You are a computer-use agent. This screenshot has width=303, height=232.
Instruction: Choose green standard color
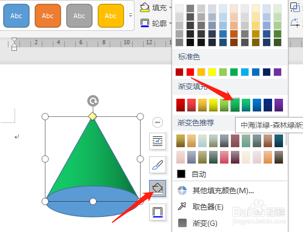pyautogui.click(x=234, y=72)
